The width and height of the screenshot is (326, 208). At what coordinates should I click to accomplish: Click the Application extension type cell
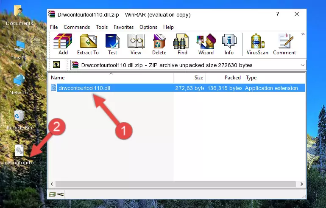pos(271,88)
